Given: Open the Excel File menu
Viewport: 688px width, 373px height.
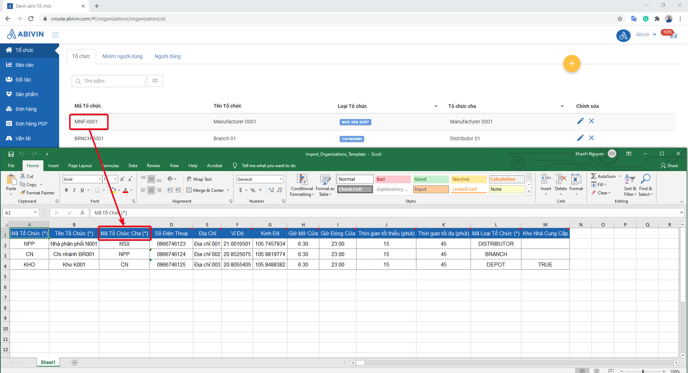Looking at the screenshot, I should pos(11,166).
